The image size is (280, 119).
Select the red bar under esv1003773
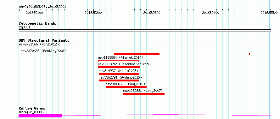click(x=126, y=87)
